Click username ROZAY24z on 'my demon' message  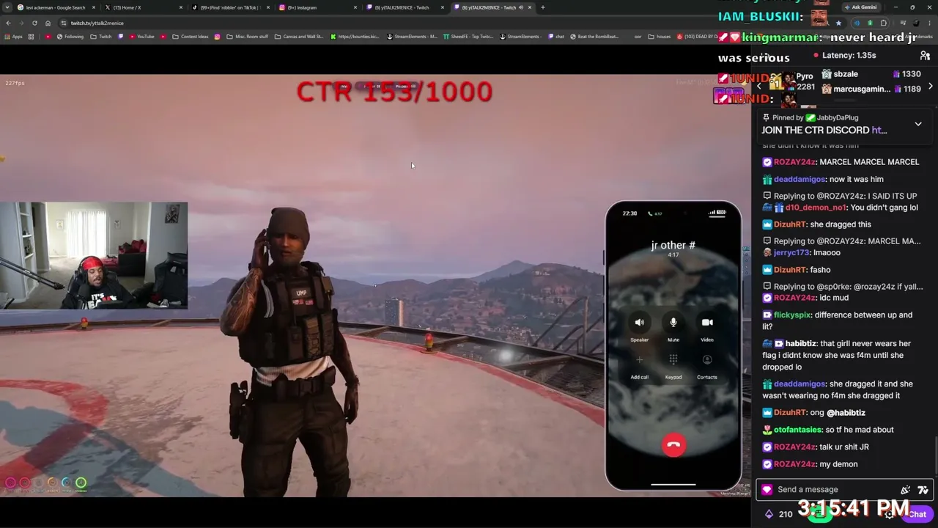795,464
